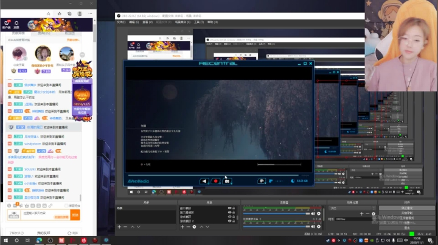Click the orange 发送 chat button

point(75,215)
